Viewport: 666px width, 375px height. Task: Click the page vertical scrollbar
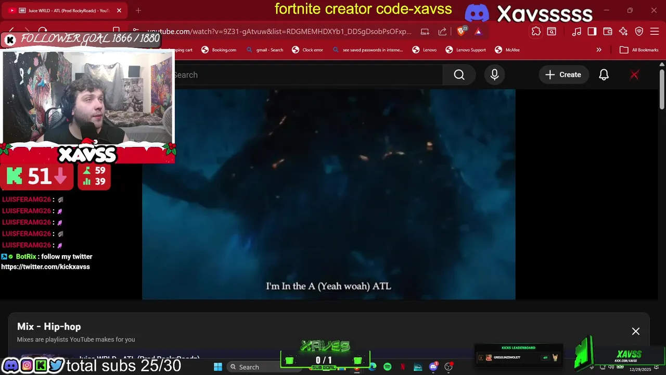662,89
